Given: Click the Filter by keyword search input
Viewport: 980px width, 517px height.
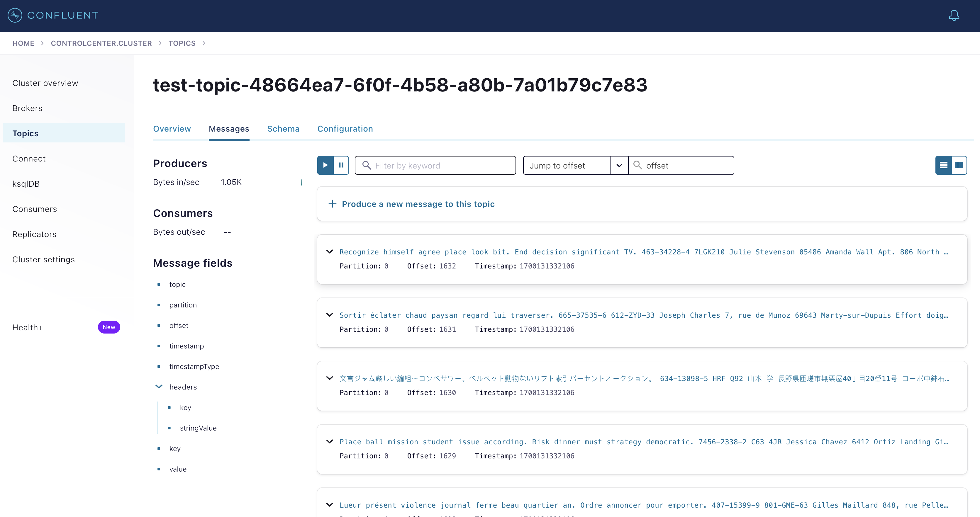Looking at the screenshot, I should pos(435,165).
